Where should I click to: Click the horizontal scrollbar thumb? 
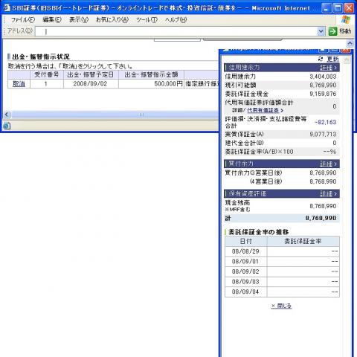click(x=141, y=115)
